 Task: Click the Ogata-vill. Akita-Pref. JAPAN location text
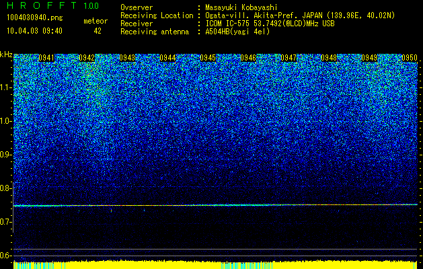(x=300, y=15)
